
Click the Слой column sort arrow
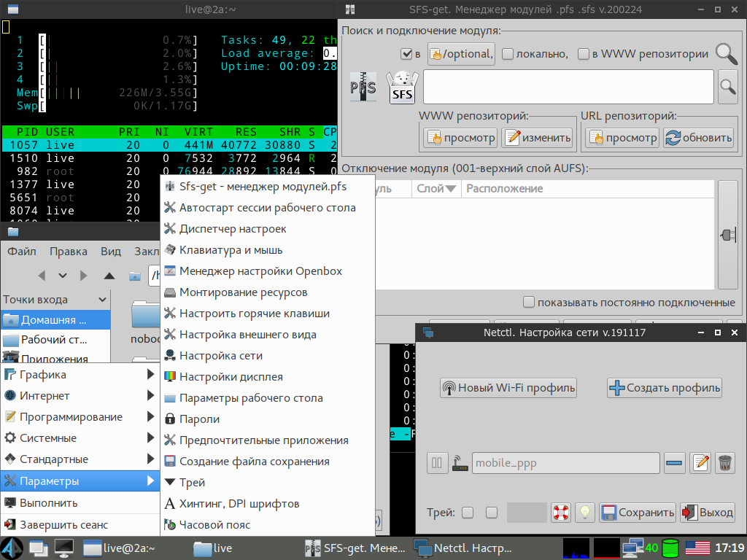451,189
